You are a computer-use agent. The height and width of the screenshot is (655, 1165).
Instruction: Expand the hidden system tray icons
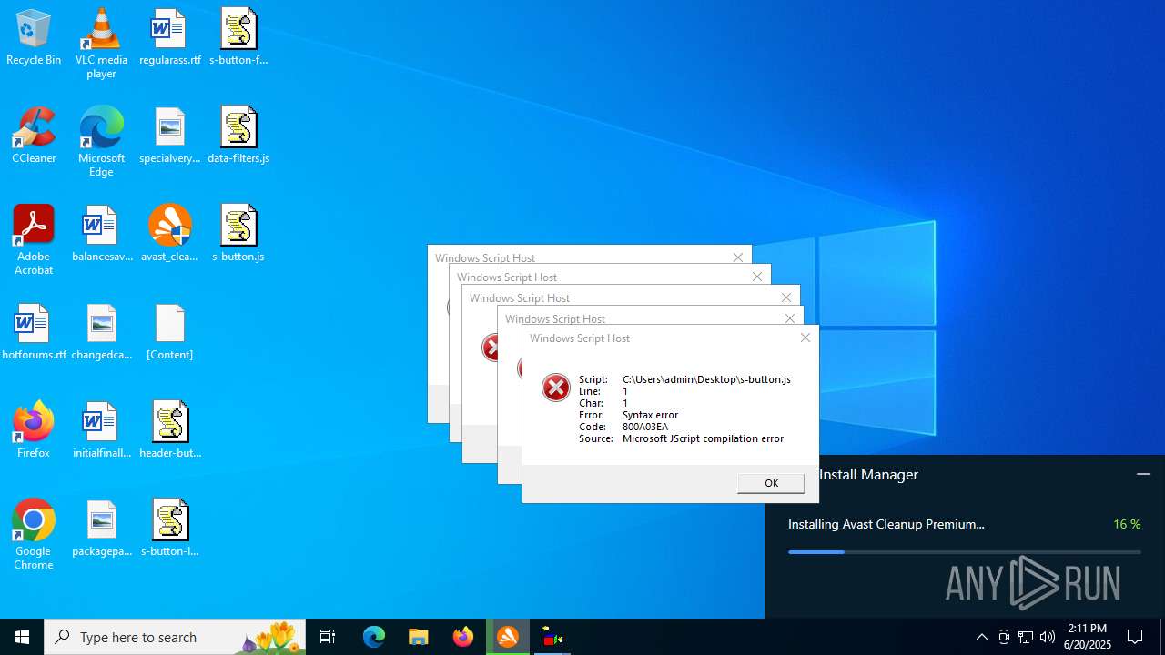coord(981,637)
